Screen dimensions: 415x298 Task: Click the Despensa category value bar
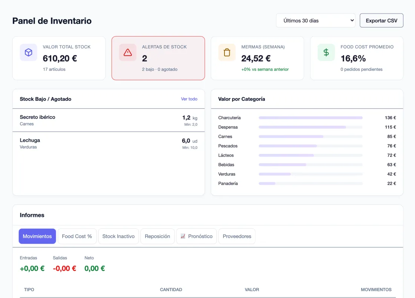(310, 127)
